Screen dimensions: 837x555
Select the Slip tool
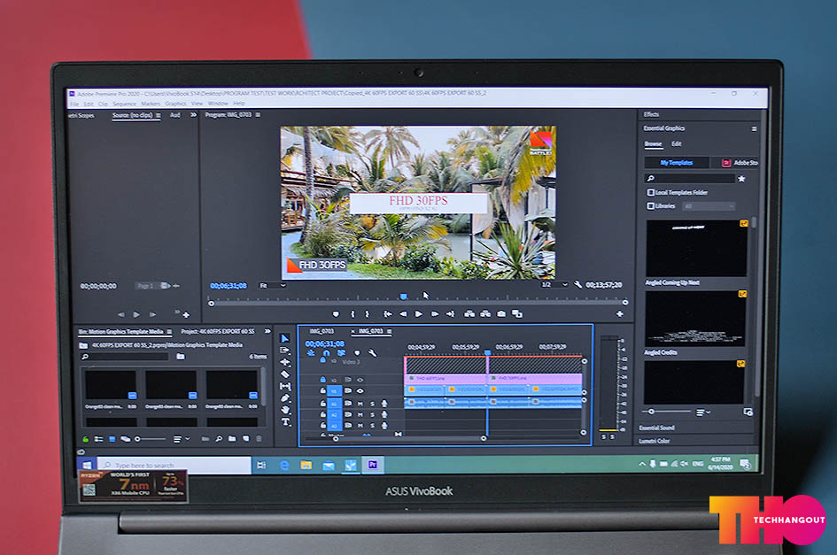click(x=285, y=386)
